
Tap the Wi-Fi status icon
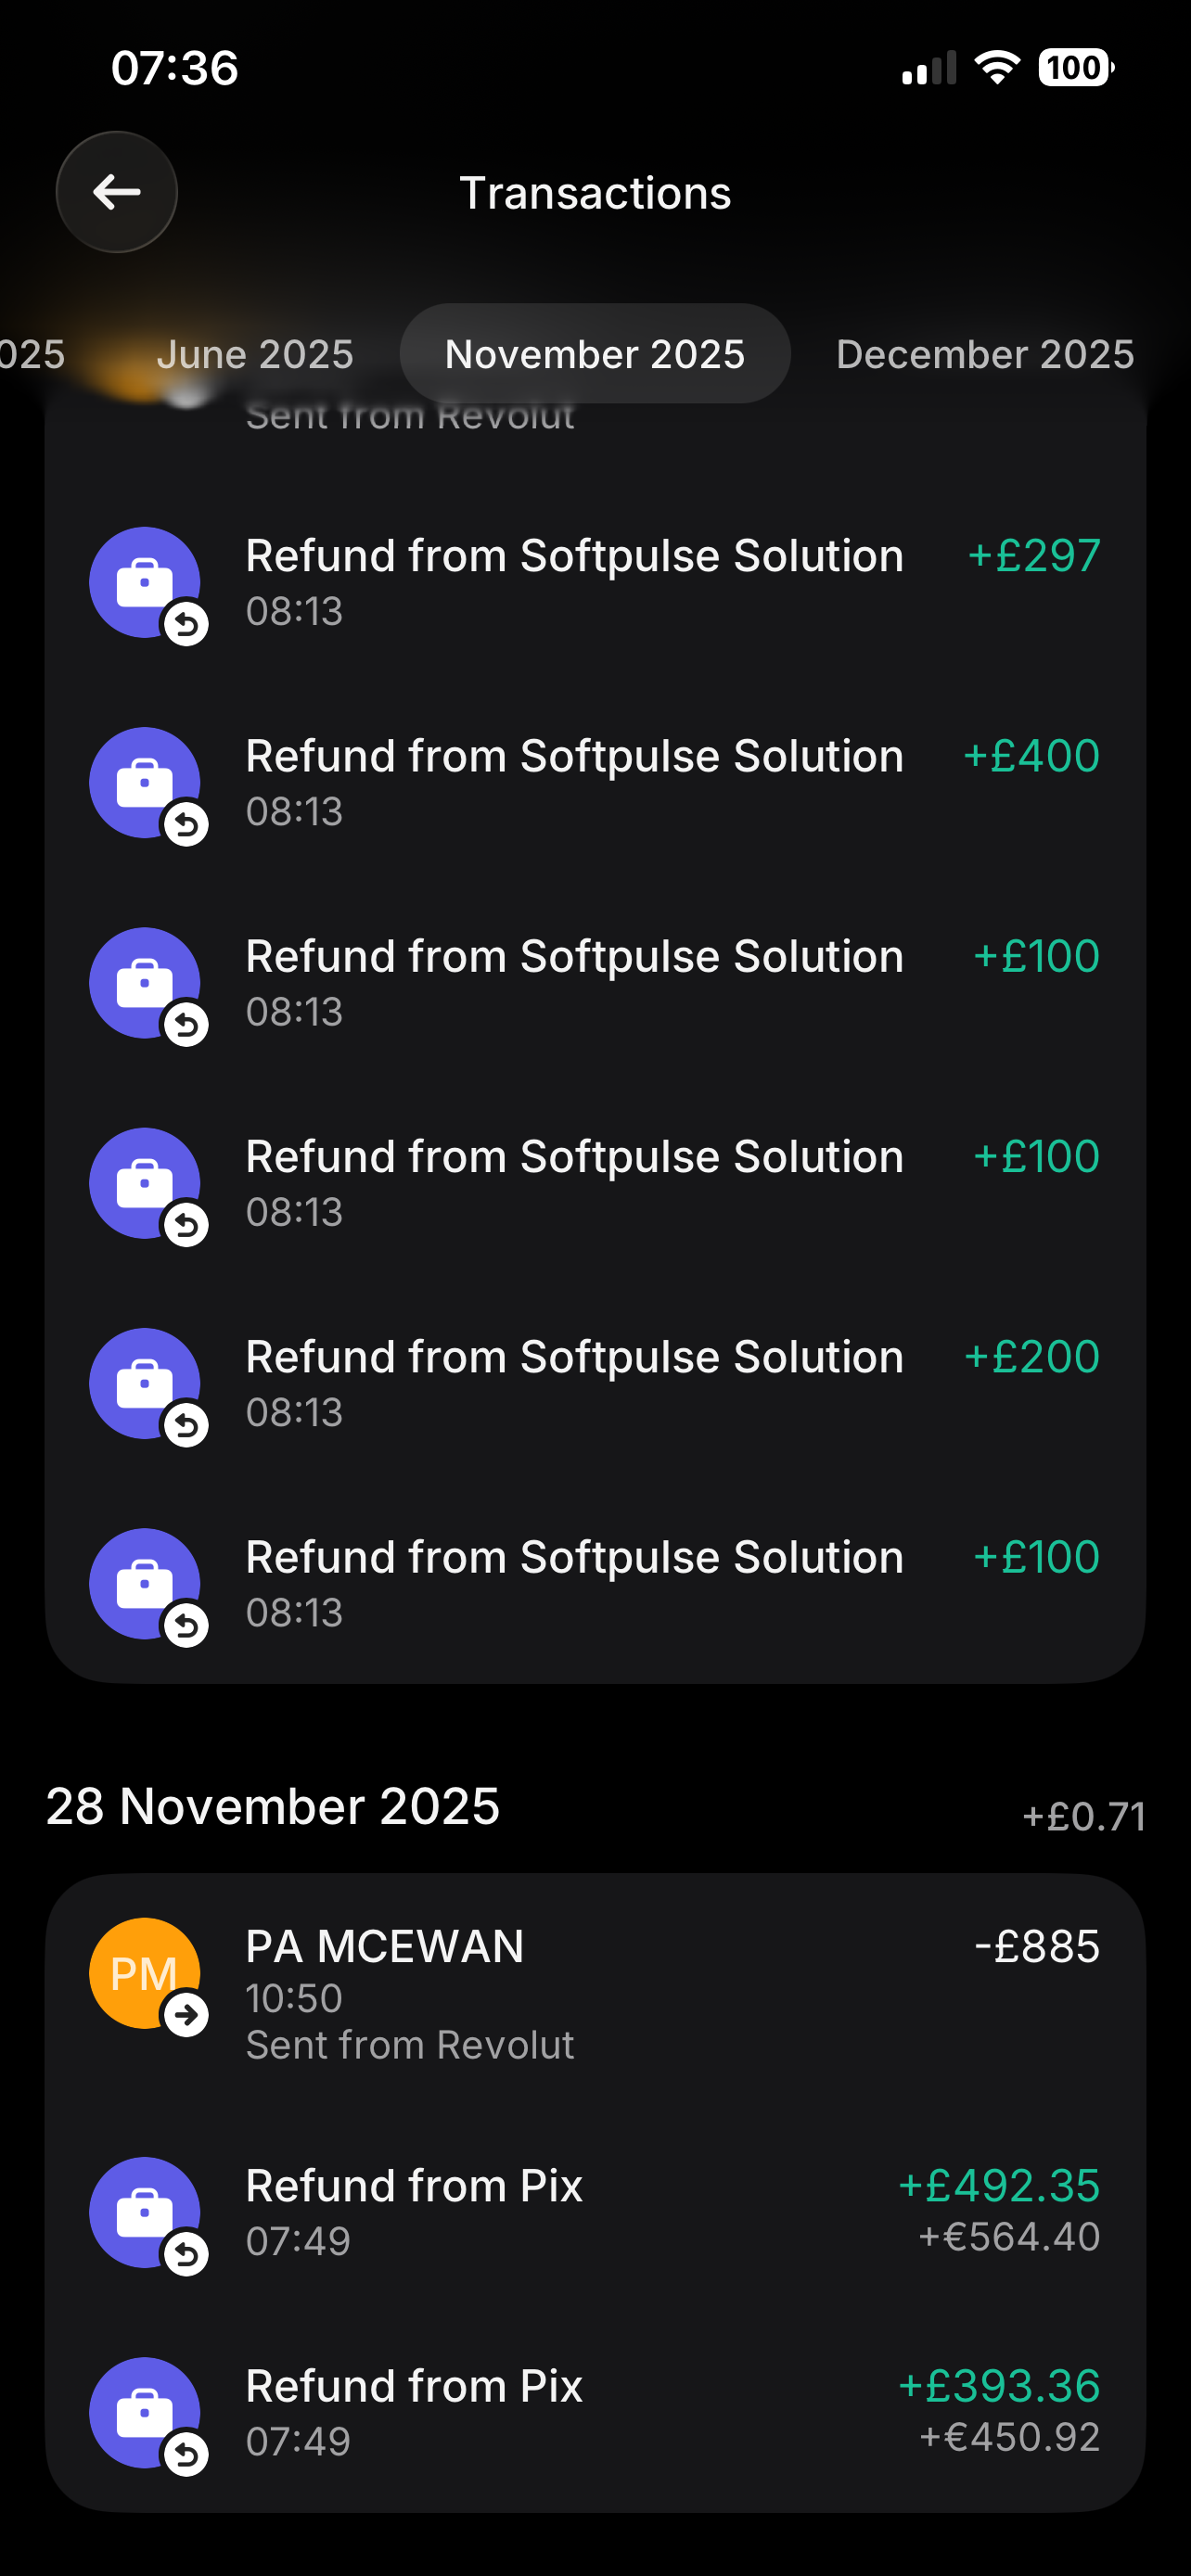(996, 68)
